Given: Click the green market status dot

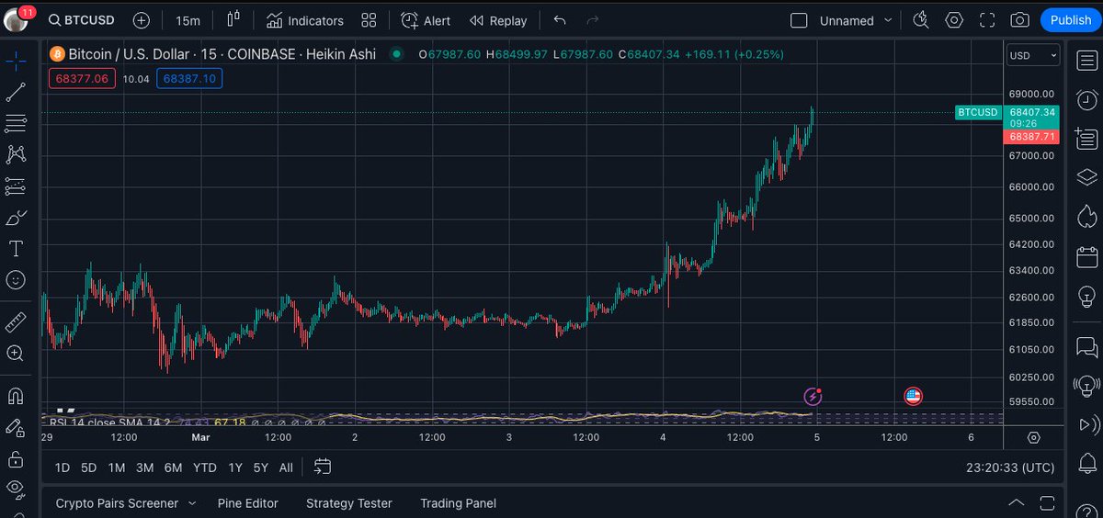Looking at the screenshot, I should (x=396, y=54).
